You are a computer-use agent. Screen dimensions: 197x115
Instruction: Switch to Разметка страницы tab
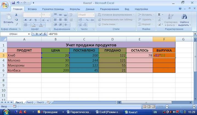(x=53, y=9)
